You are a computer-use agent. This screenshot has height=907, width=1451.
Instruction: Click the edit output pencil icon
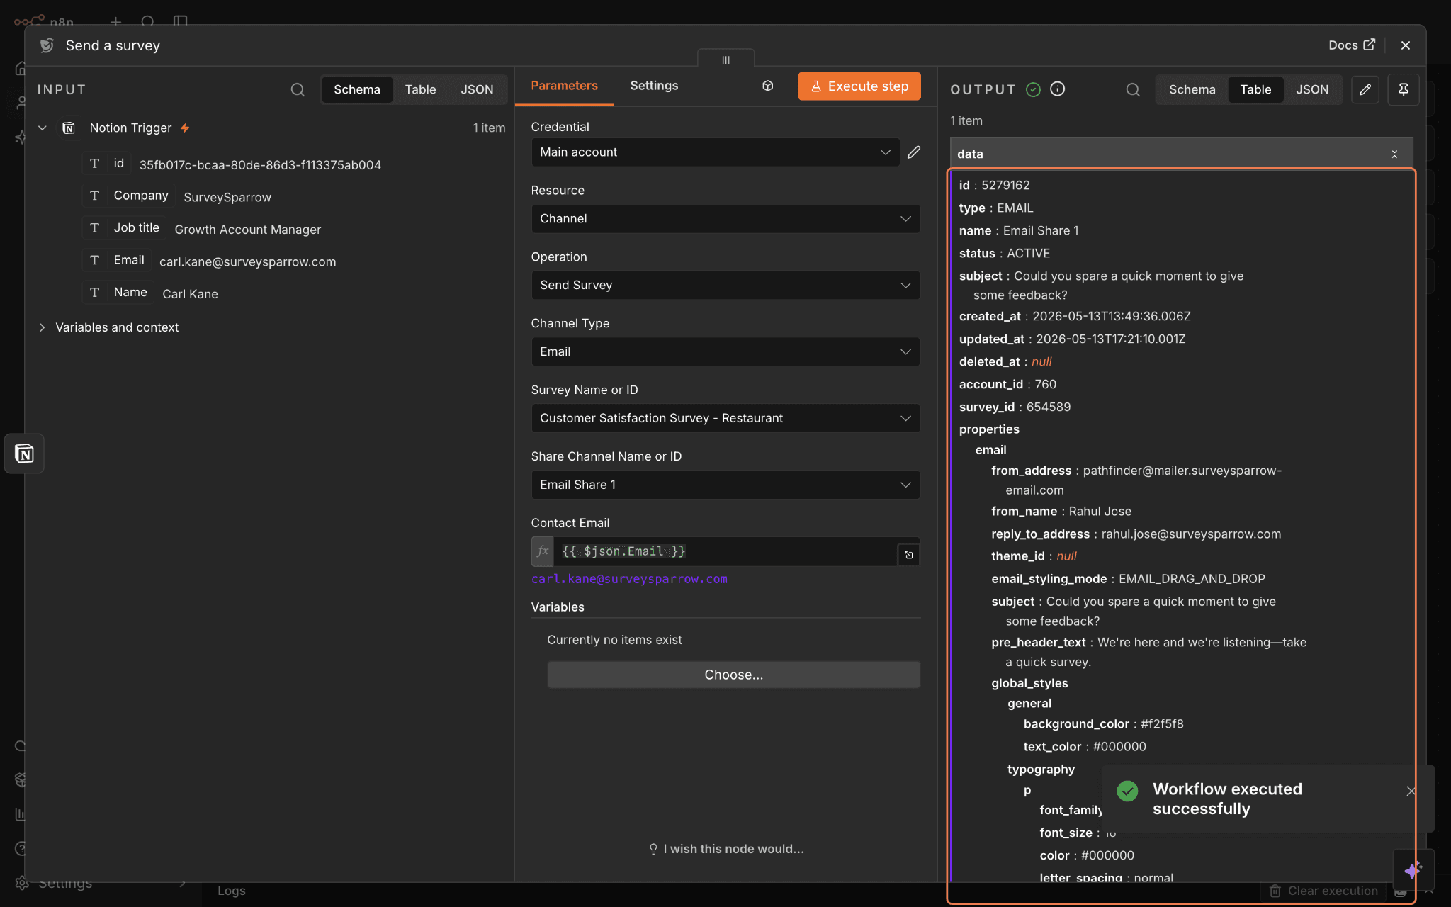[x=1365, y=89]
